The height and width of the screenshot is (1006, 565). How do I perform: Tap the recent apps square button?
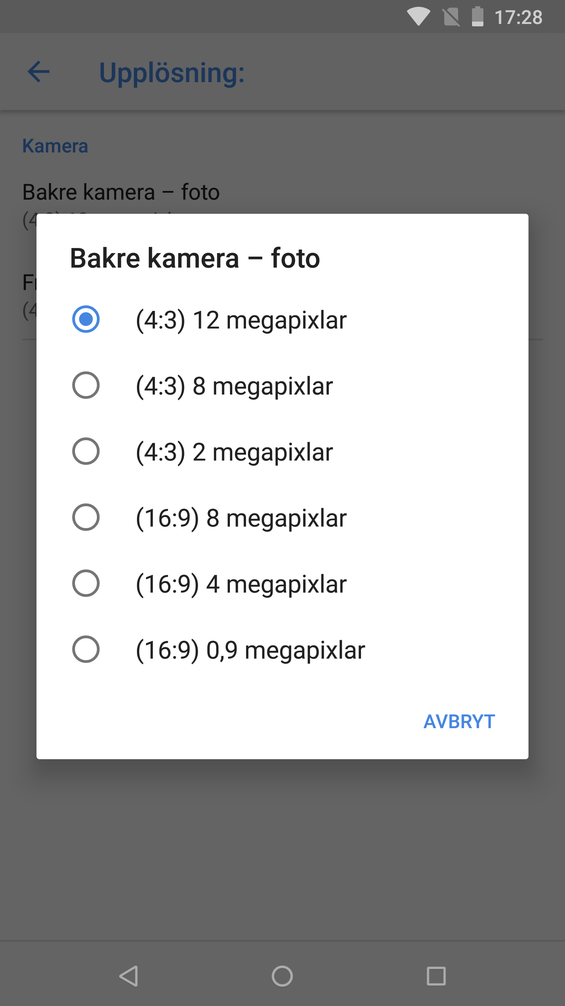(436, 976)
